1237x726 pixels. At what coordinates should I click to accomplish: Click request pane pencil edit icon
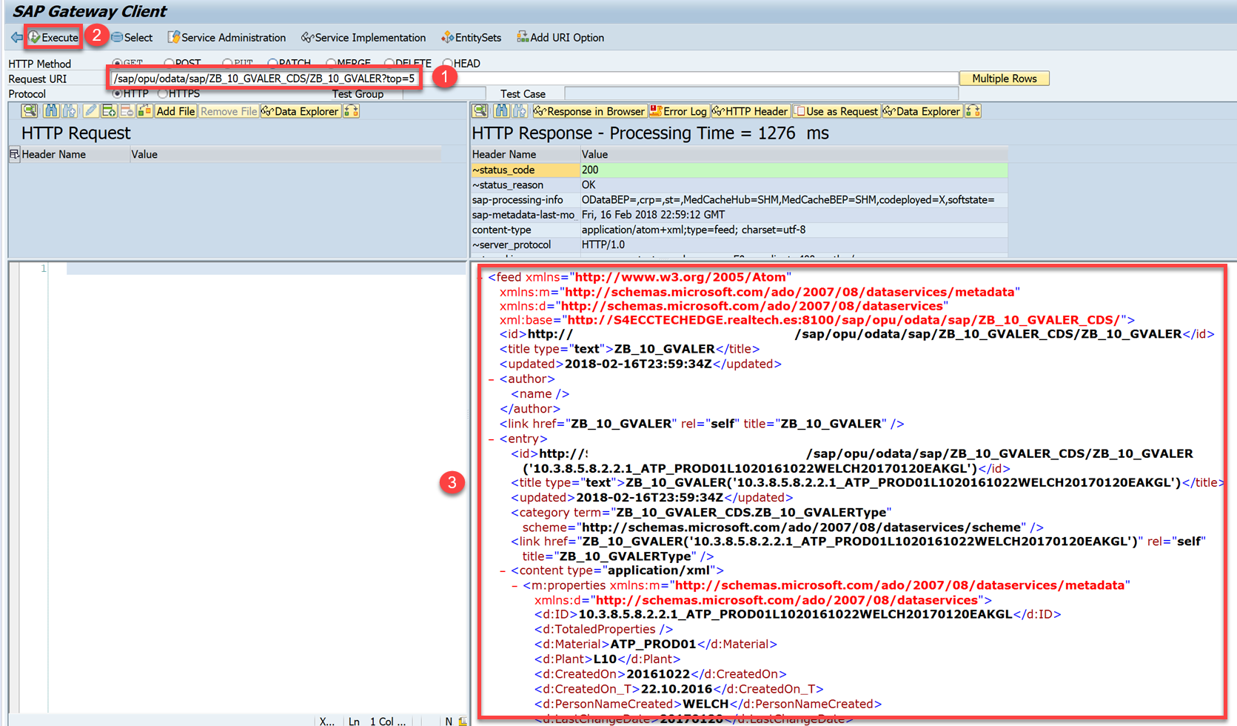(90, 111)
